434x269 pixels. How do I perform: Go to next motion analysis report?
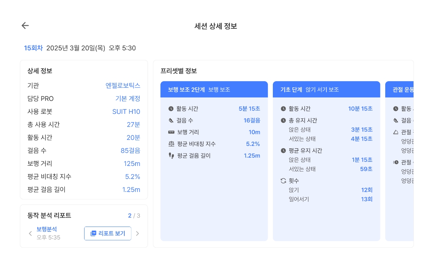[137, 234]
